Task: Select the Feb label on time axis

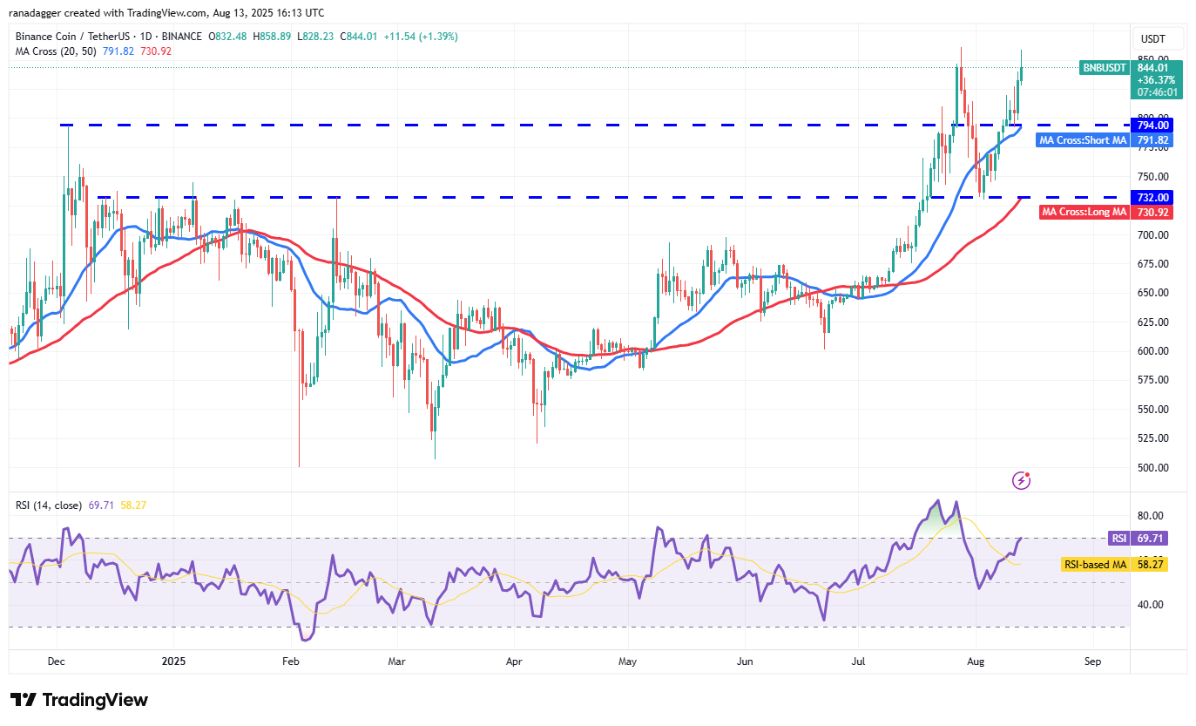Action: [x=291, y=662]
